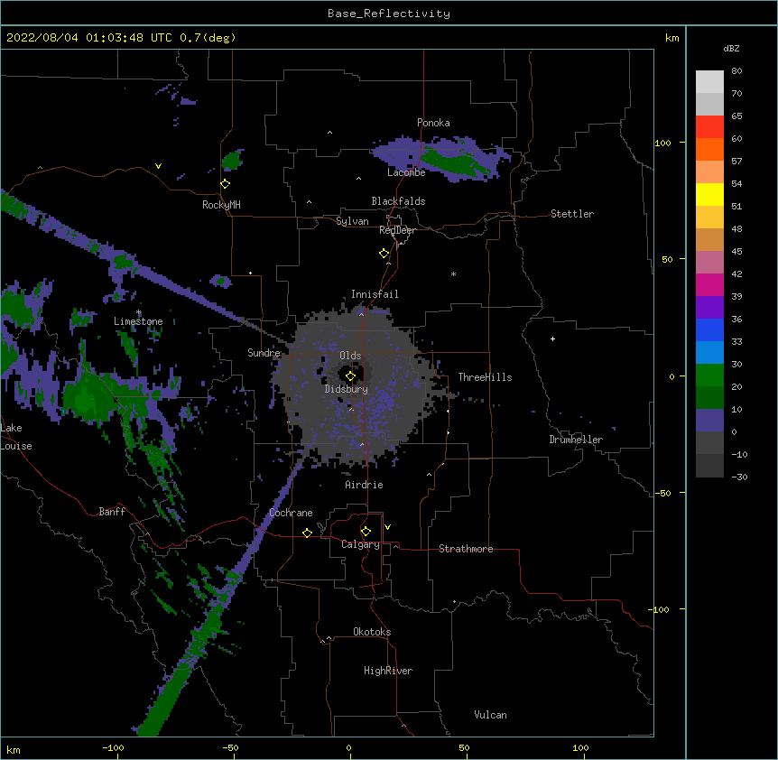Pick the magenta 39-42 dBZ legend swatch
This screenshot has width=778, height=760.
(709, 284)
